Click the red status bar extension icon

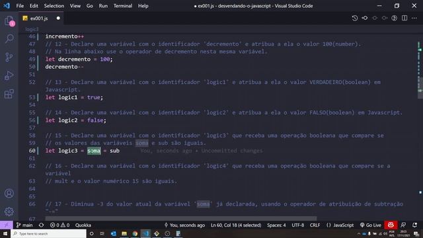point(391,225)
